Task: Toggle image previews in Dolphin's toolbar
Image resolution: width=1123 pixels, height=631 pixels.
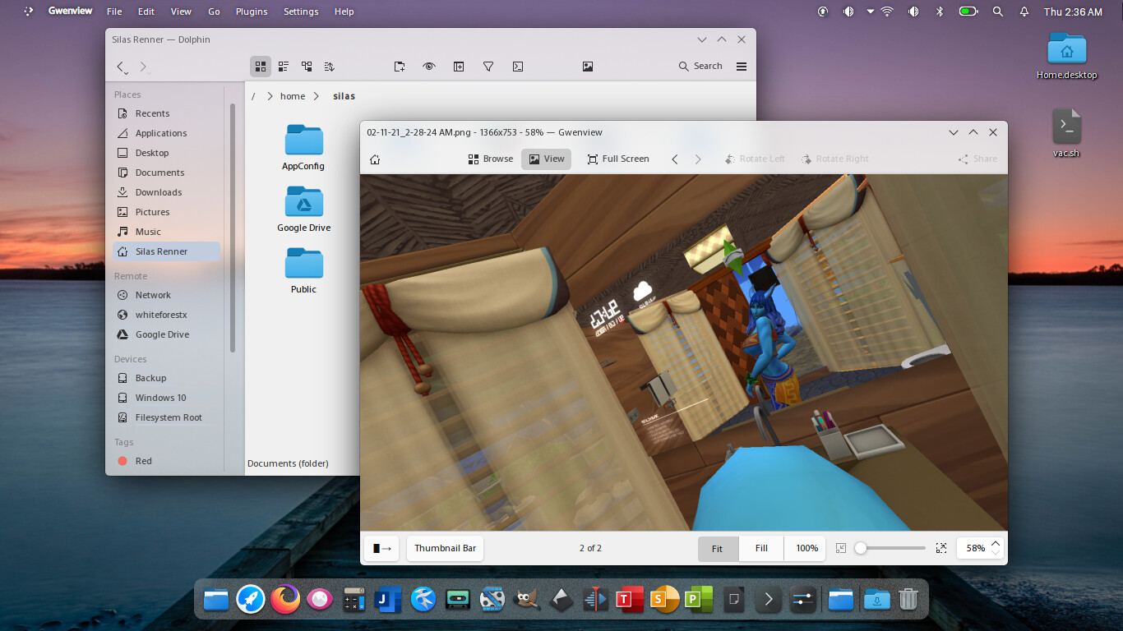Action: (588, 67)
